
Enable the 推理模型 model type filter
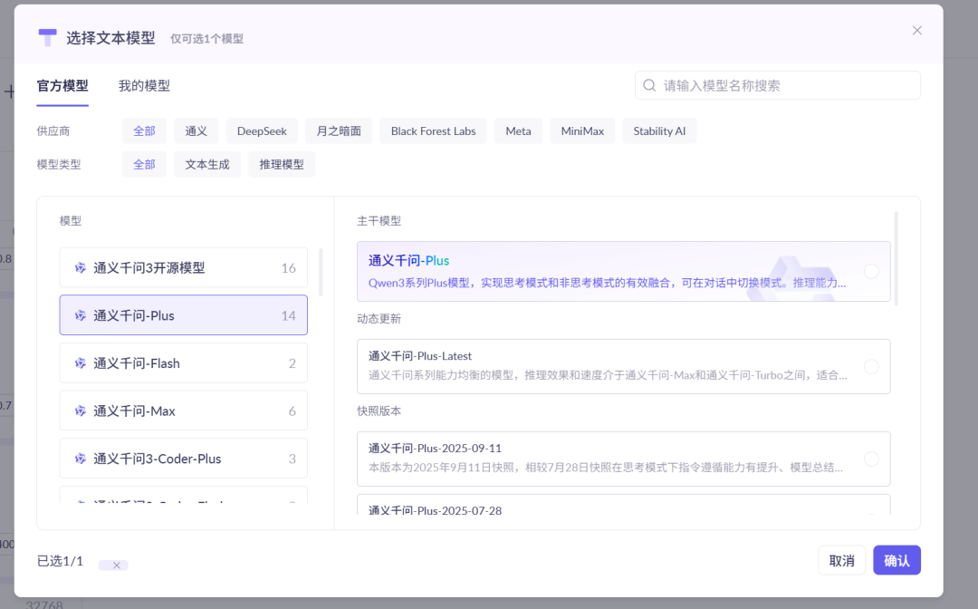(x=282, y=164)
